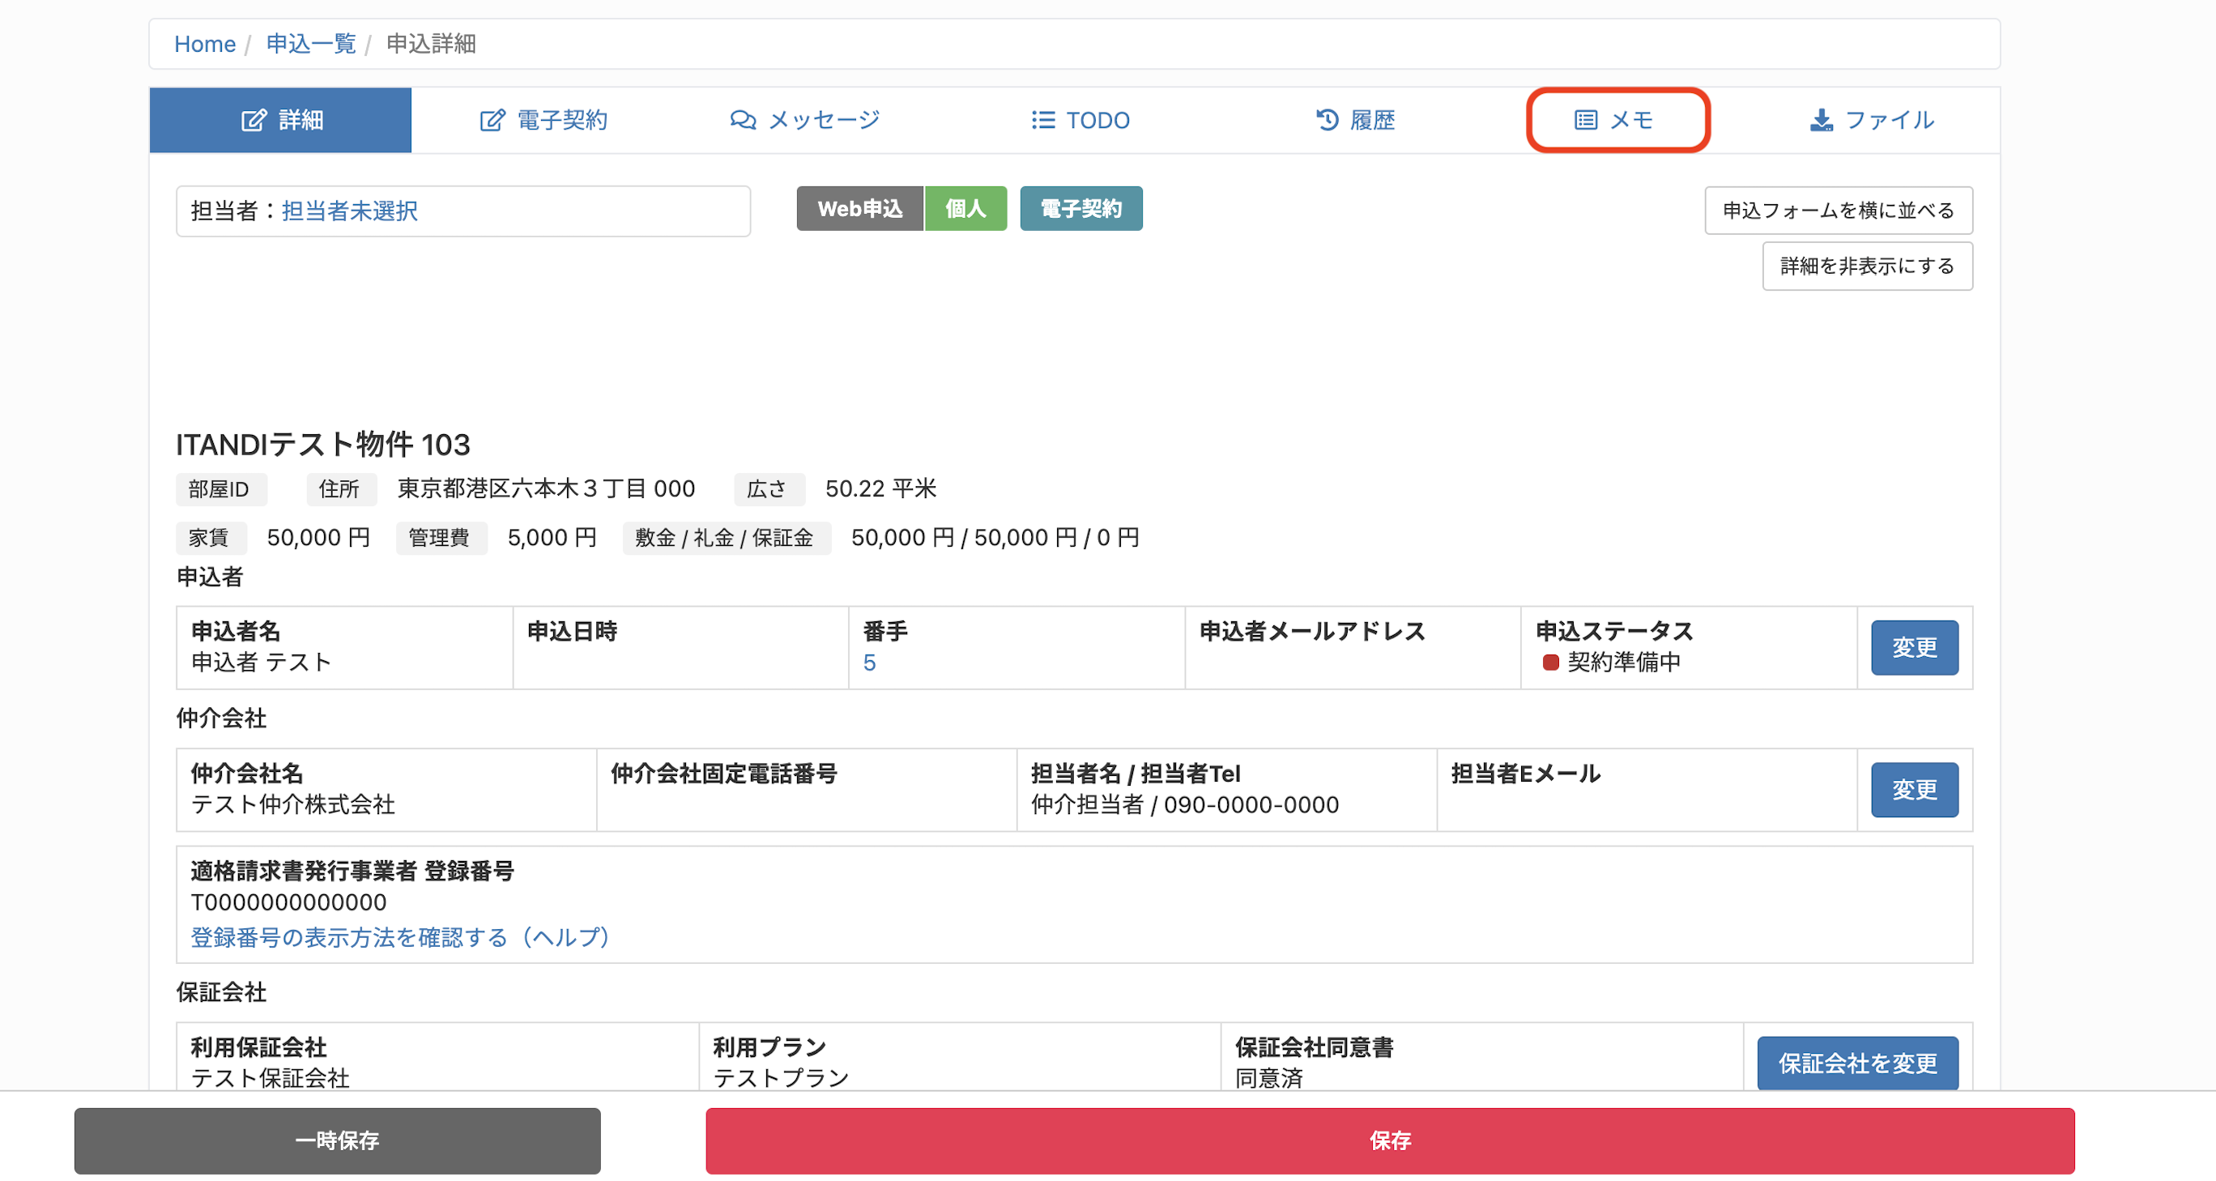Click the list icon next to TODO
The image size is (2216, 1181).
click(x=1043, y=120)
